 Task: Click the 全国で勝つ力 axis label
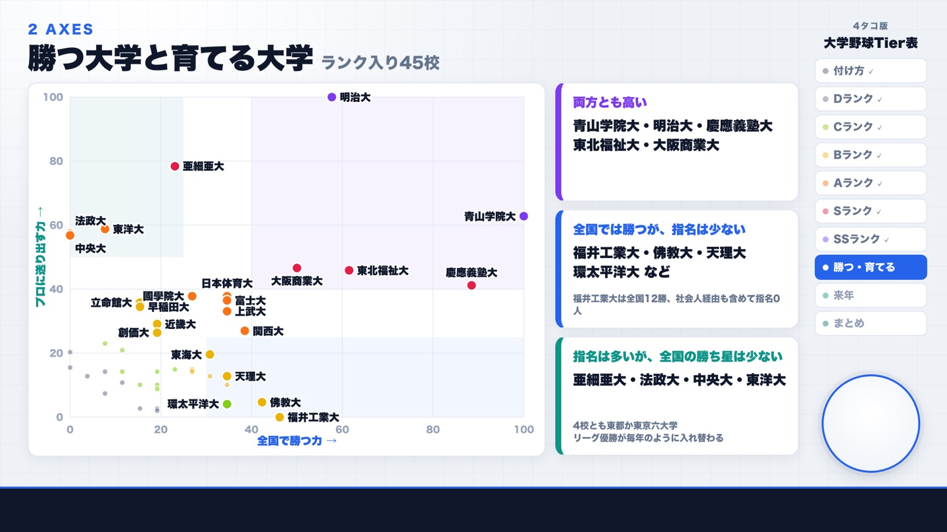297,441
